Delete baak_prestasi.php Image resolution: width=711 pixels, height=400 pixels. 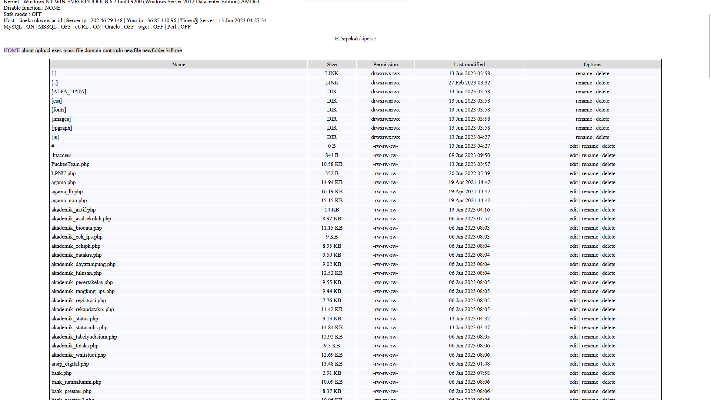[x=609, y=391]
